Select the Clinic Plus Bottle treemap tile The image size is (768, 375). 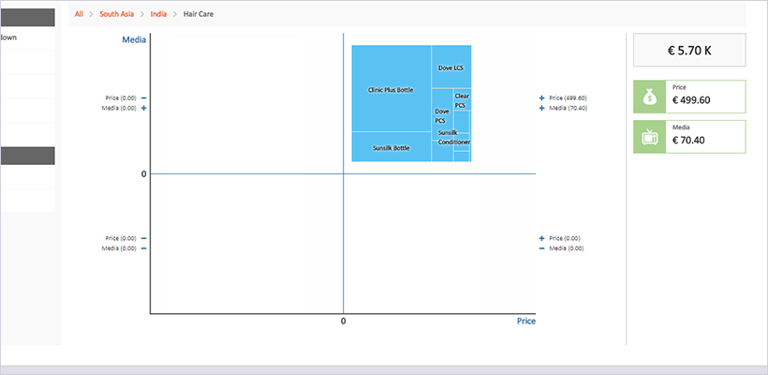click(391, 89)
